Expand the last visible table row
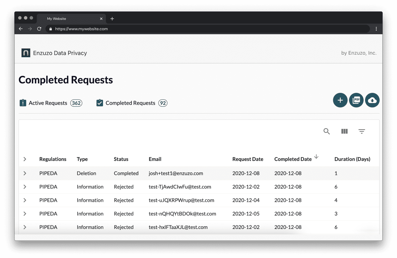Image resolution: width=397 pixels, height=258 pixels. click(25, 227)
